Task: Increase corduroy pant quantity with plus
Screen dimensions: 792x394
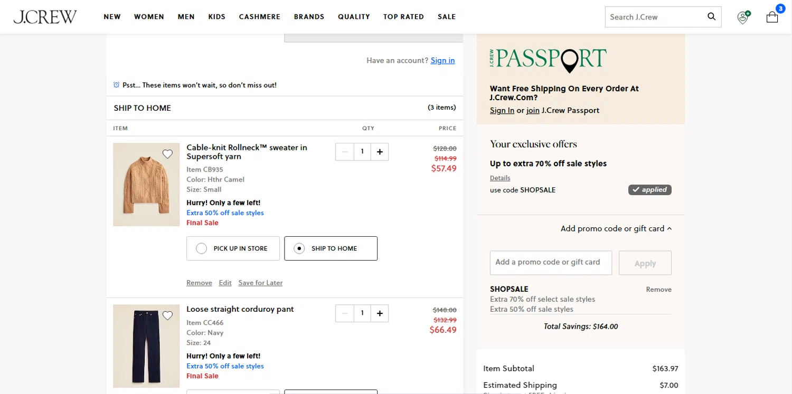Action: [380, 313]
